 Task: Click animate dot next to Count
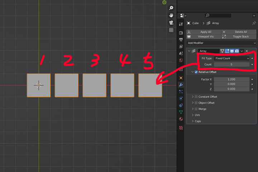pyautogui.click(x=252, y=64)
